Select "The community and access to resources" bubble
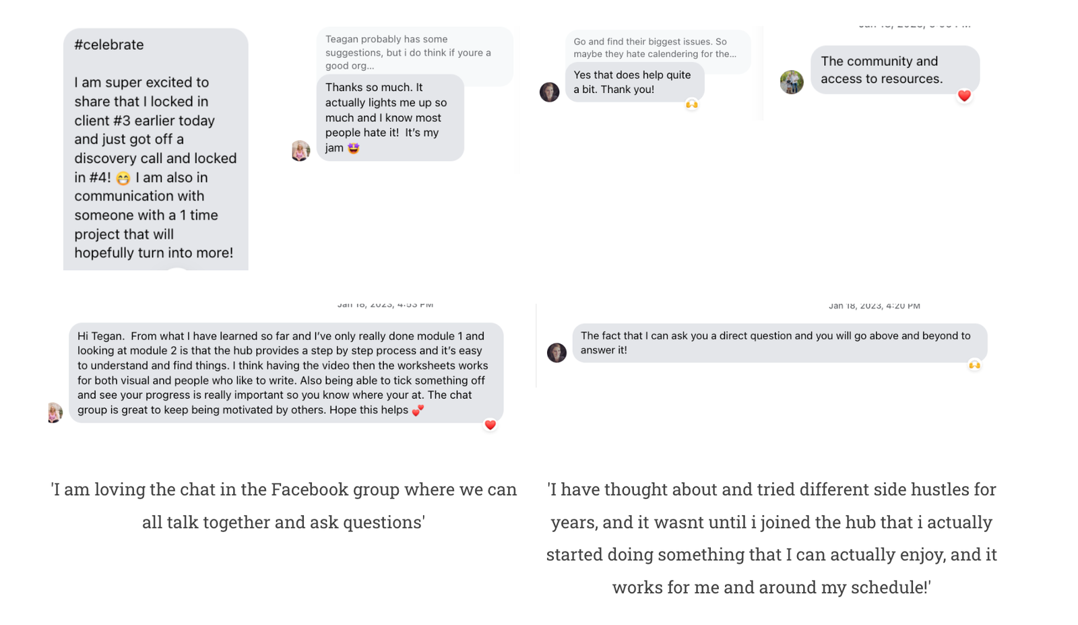This screenshot has height=625, width=1078. point(894,70)
